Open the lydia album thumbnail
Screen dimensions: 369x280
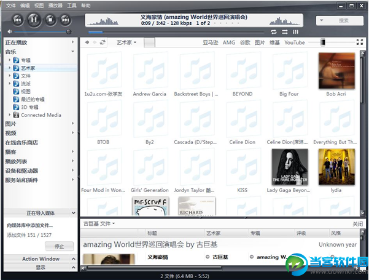click(336, 167)
